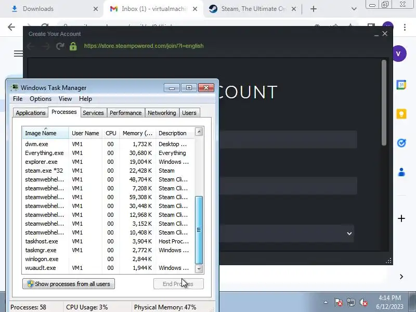Open the Google account avatar V
416x312 pixels.
click(x=399, y=54)
